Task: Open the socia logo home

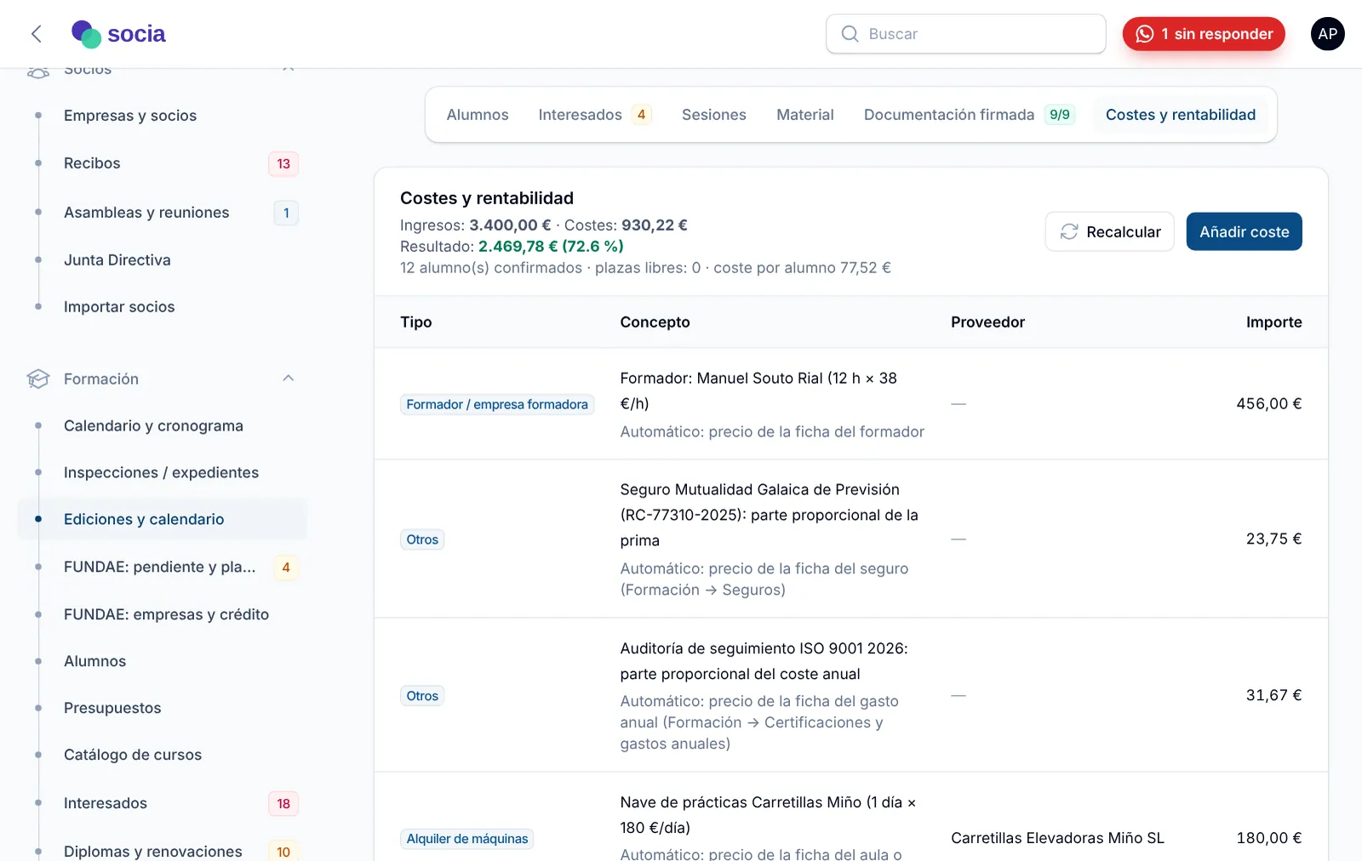Action: click(x=118, y=34)
